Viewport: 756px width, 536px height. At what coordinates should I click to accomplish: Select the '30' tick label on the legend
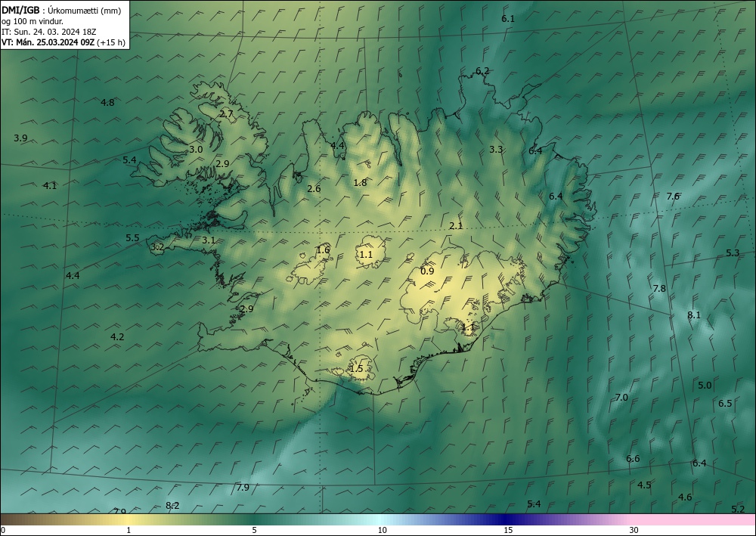(x=634, y=530)
